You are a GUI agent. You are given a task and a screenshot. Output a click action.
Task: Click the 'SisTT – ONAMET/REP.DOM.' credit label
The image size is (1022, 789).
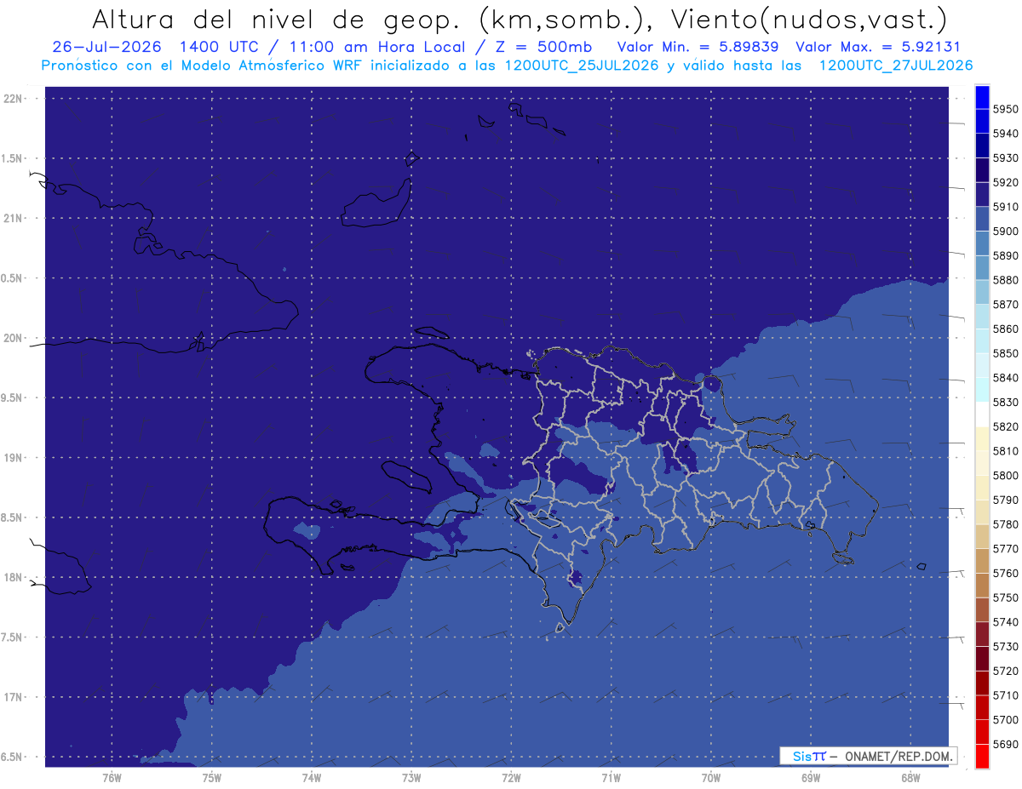coord(868,756)
